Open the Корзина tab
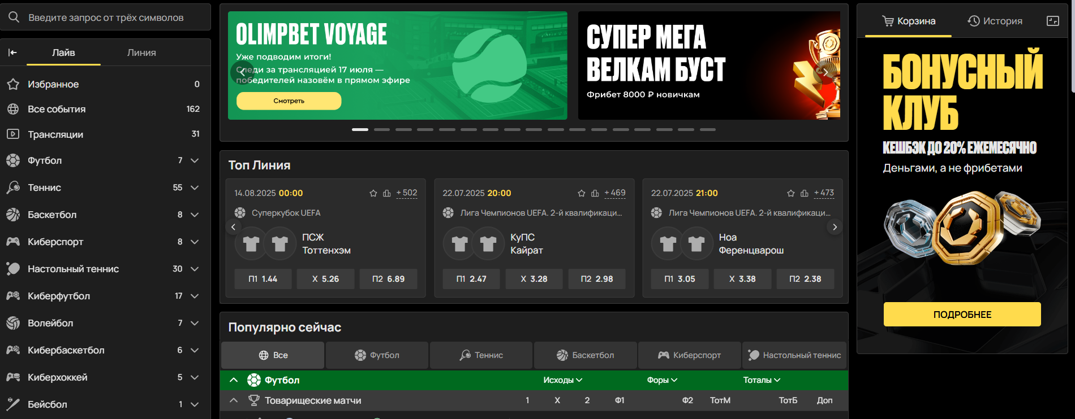The image size is (1075, 419). click(x=909, y=21)
